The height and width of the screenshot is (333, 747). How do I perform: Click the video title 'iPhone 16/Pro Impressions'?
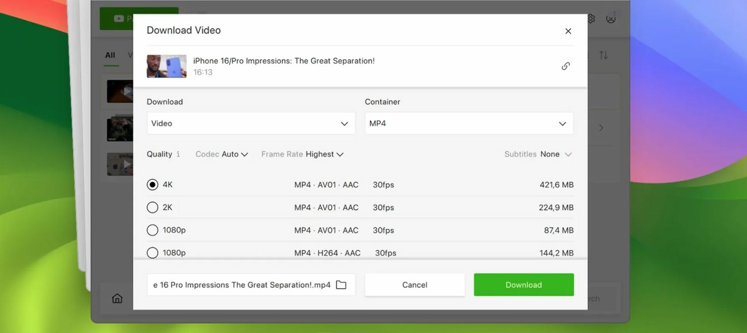284,61
